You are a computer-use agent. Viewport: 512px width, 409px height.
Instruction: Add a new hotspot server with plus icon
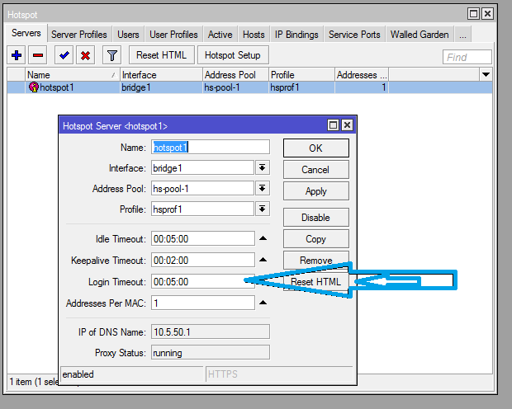[17, 55]
